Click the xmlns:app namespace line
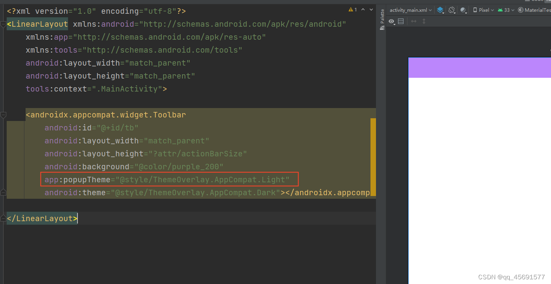551x284 pixels. (146, 37)
